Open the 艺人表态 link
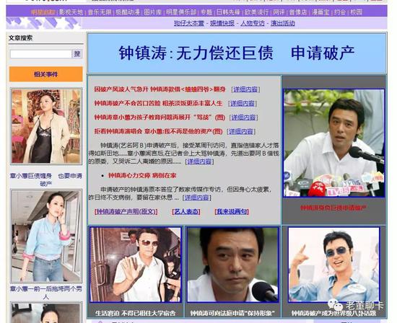Viewport: 397px width, 323px height. [186, 211]
